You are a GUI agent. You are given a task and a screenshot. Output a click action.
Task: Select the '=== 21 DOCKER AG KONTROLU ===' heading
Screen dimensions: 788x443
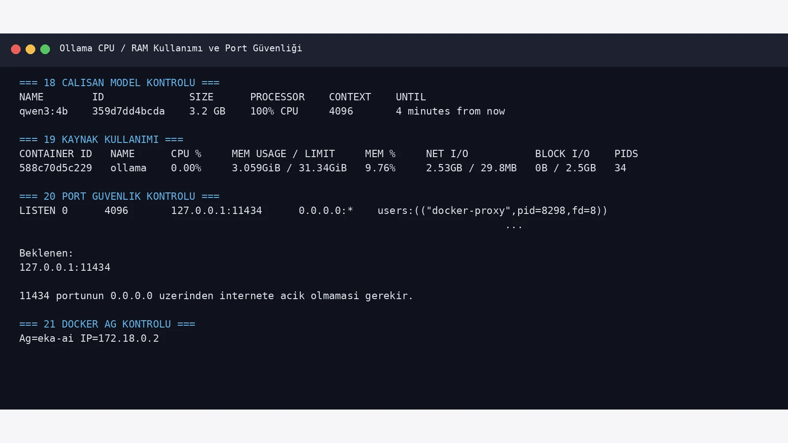107,324
